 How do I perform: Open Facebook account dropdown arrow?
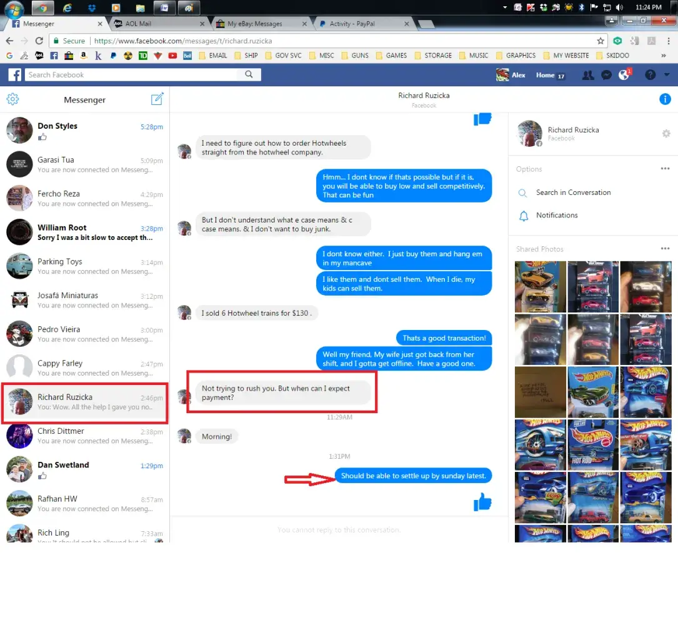667,75
